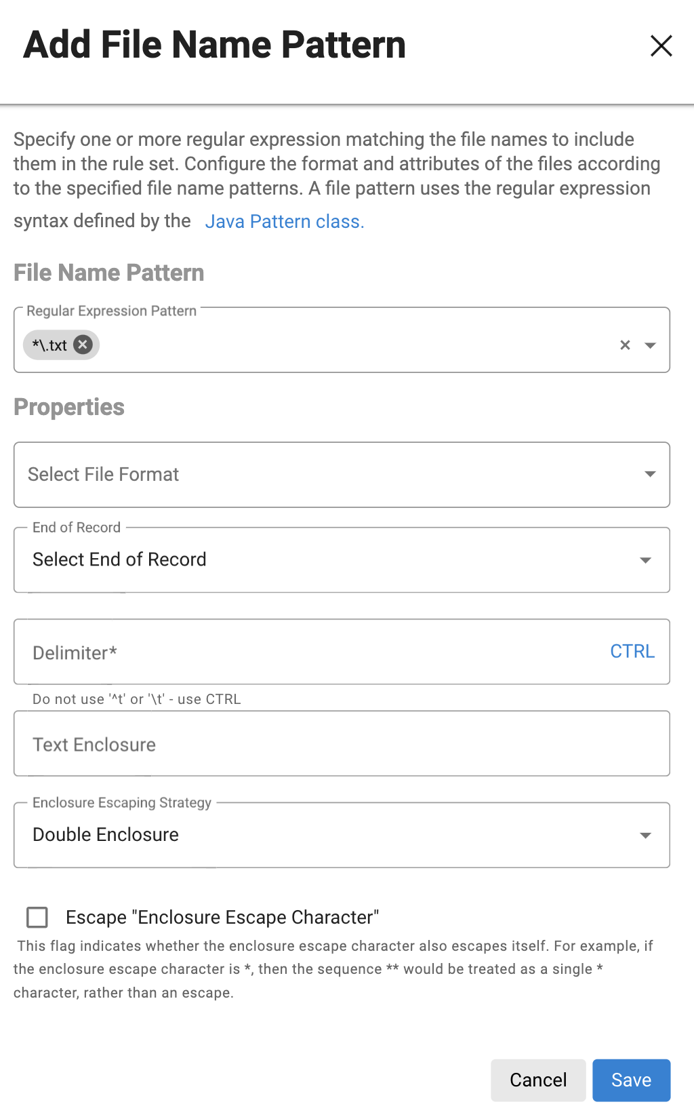Image resolution: width=694 pixels, height=1119 pixels.
Task: Open the Select End of Record dropdown
Action: click(325, 560)
